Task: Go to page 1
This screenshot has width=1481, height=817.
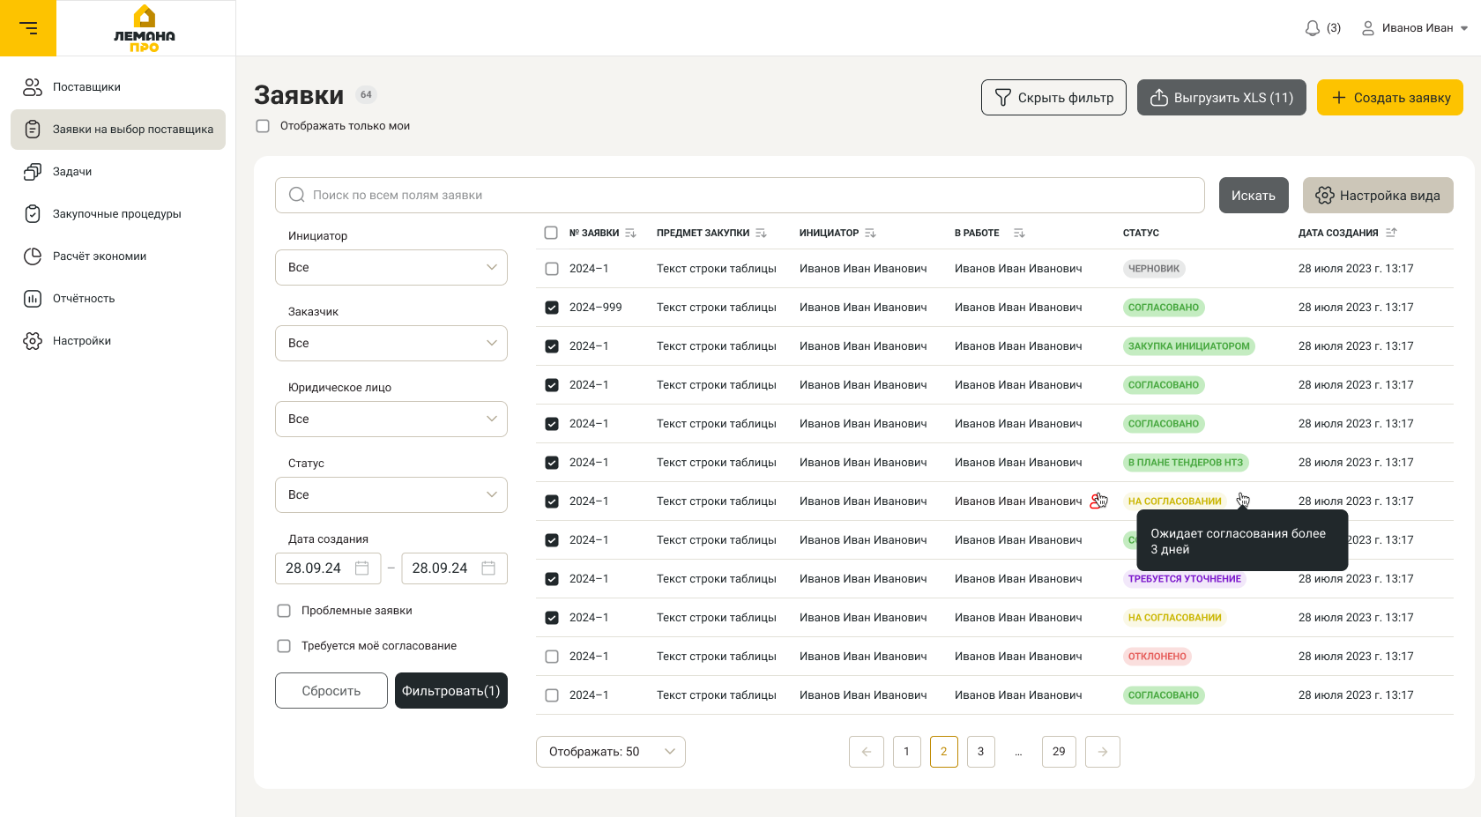Action: (x=906, y=752)
